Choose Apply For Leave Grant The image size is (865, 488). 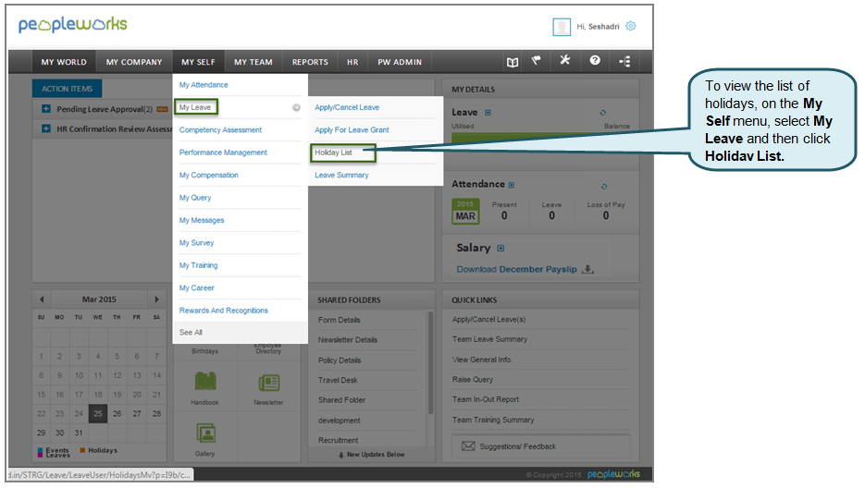click(352, 130)
